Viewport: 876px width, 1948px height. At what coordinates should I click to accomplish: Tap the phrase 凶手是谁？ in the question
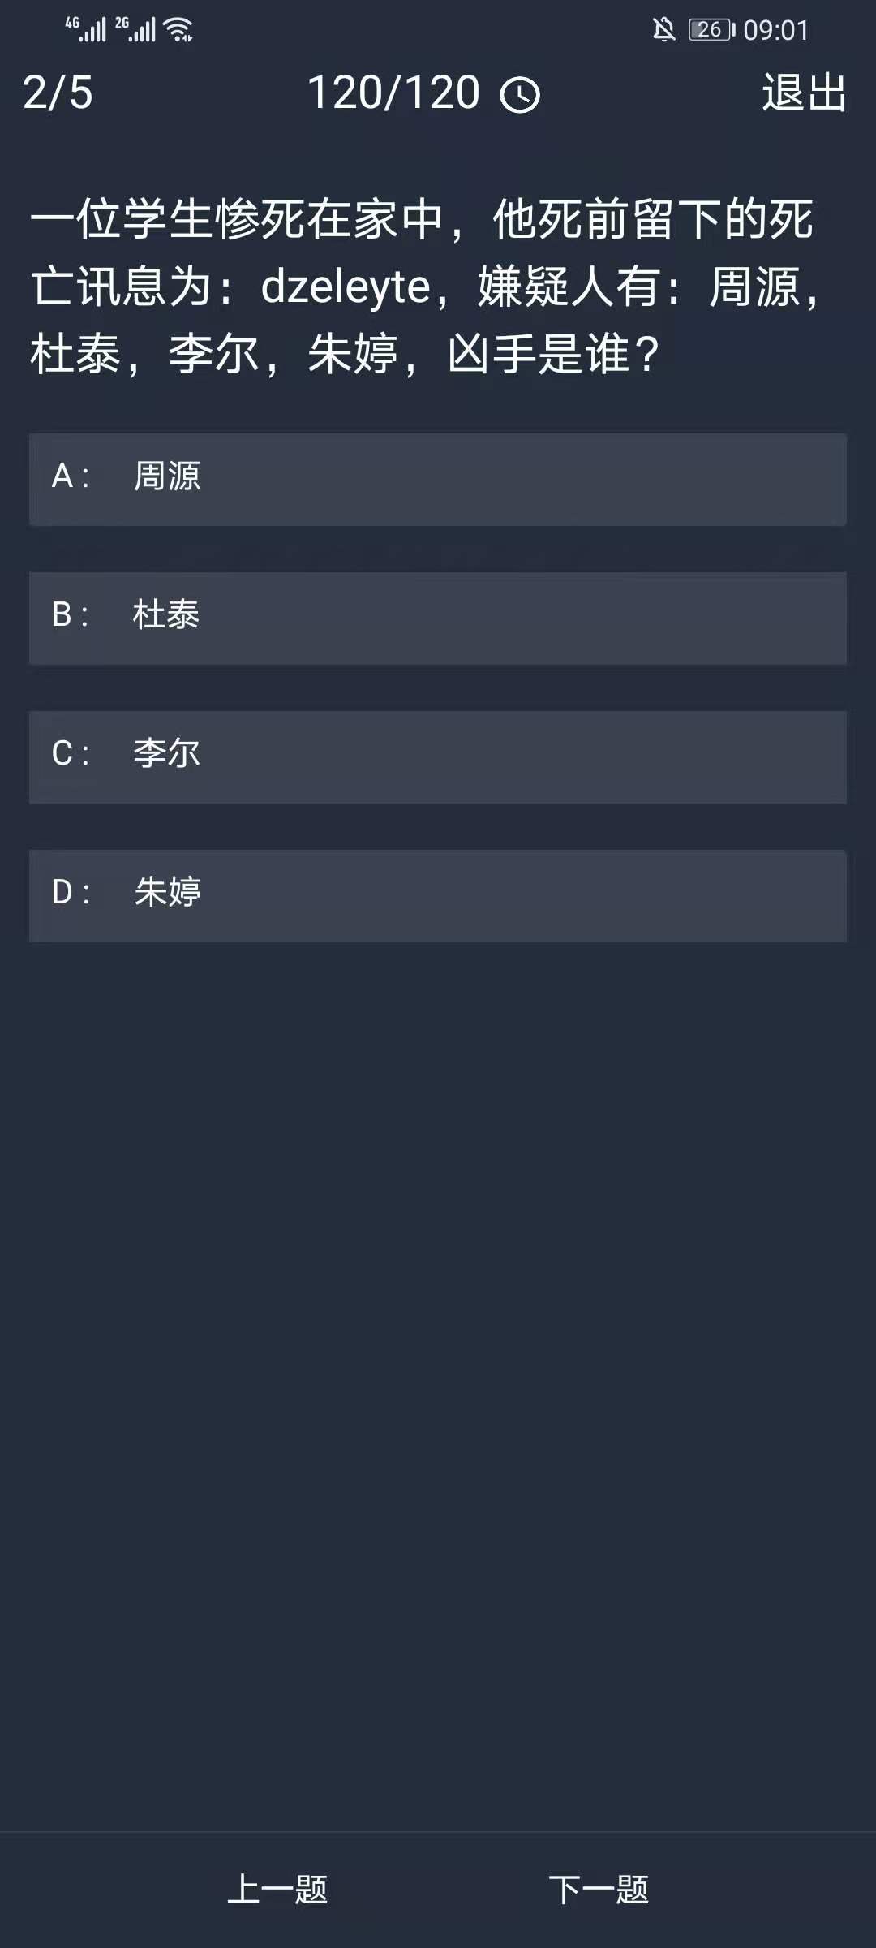pyautogui.click(x=554, y=355)
